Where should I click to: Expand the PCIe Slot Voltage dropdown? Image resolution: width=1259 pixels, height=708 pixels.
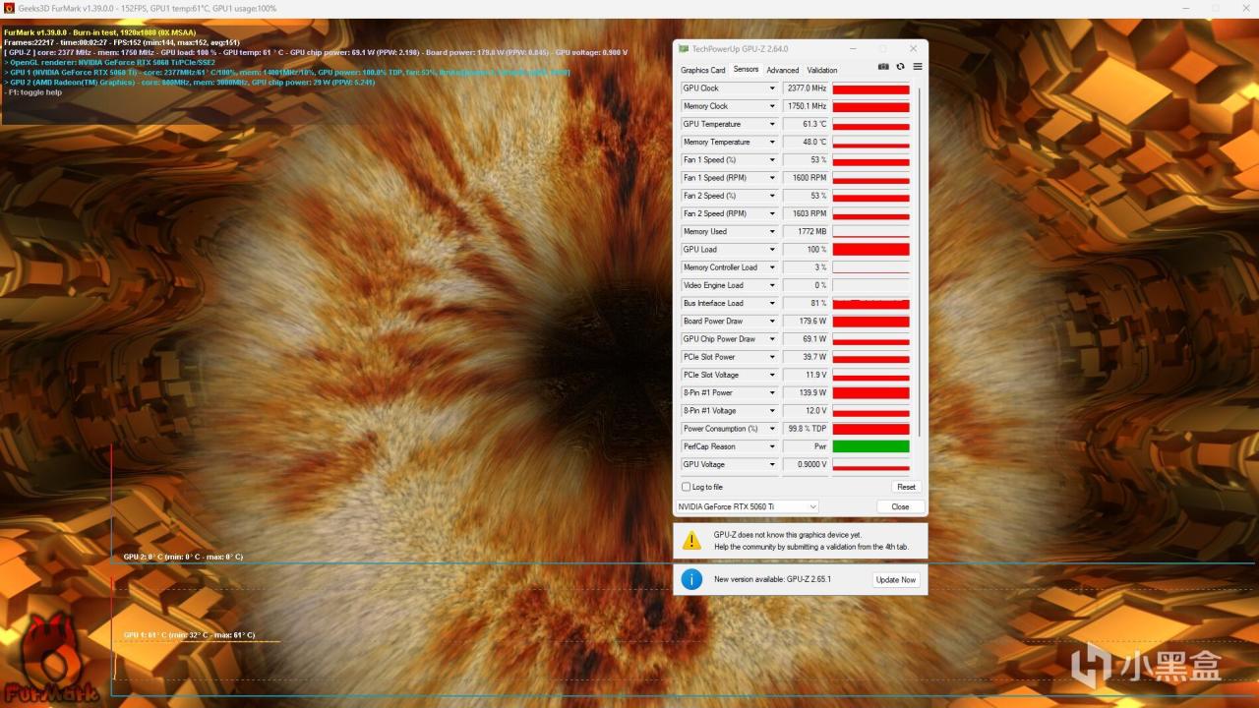pos(772,375)
